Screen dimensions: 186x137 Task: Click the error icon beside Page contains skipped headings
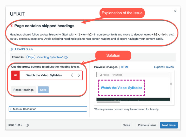pos(11,26)
